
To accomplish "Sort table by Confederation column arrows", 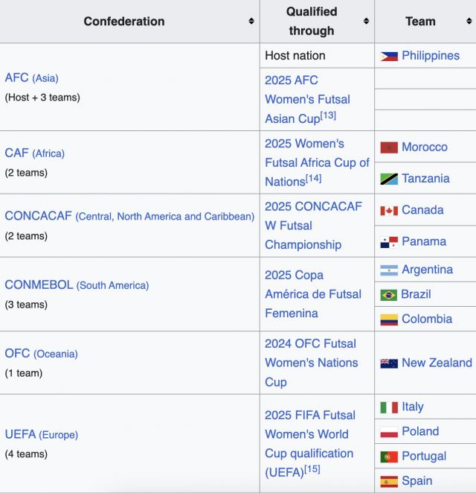I will [x=251, y=21].
